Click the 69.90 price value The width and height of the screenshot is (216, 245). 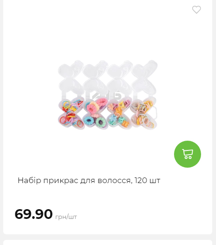pos(34,214)
